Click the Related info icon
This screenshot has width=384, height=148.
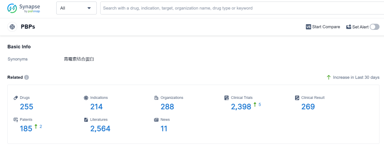[x=27, y=77]
